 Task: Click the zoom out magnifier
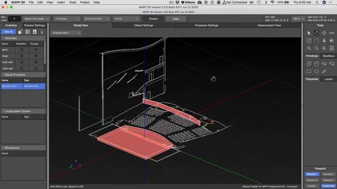click(316, 48)
